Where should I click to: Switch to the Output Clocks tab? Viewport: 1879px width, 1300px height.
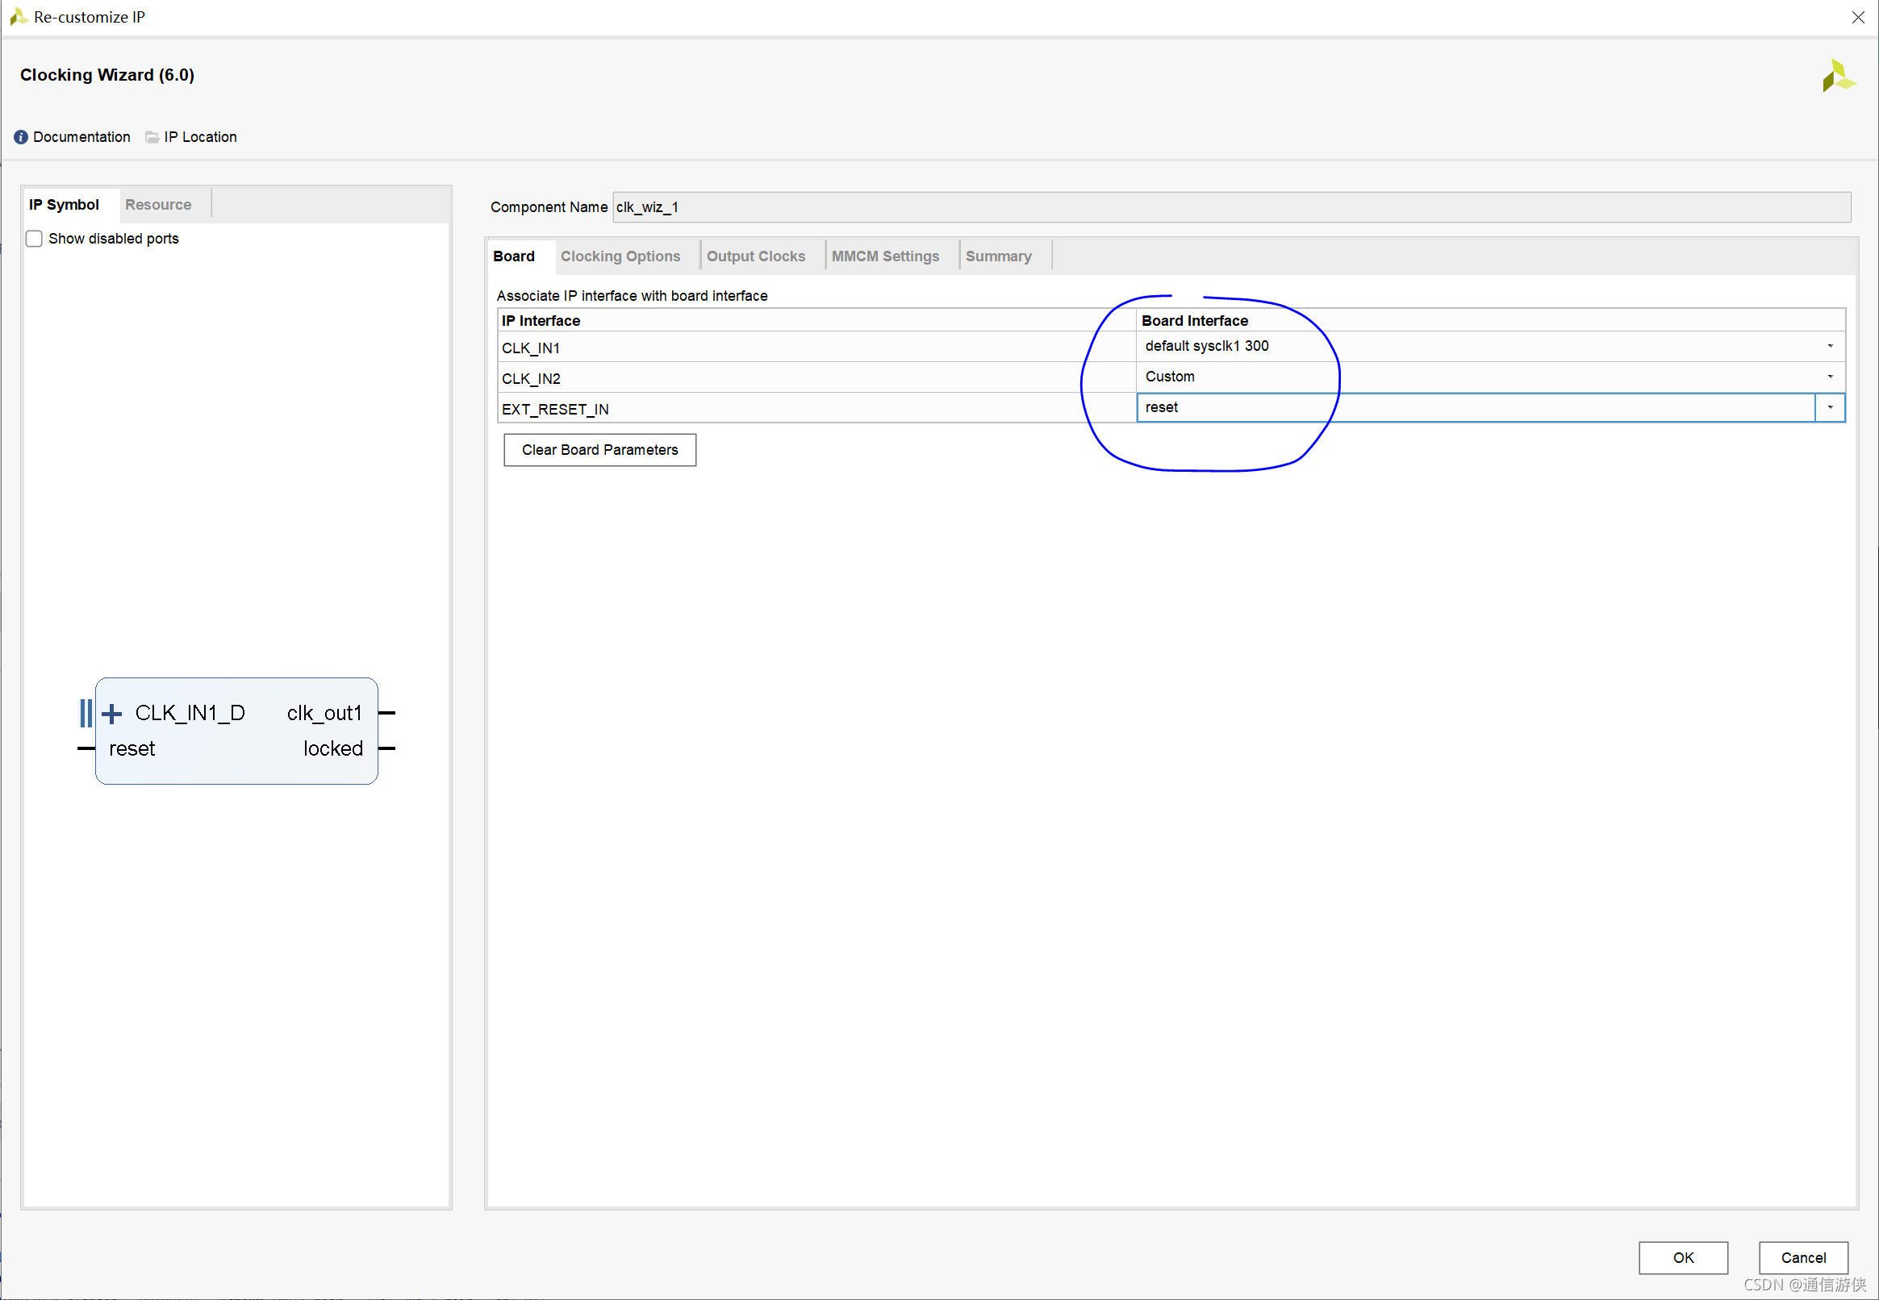tap(755, 256)
